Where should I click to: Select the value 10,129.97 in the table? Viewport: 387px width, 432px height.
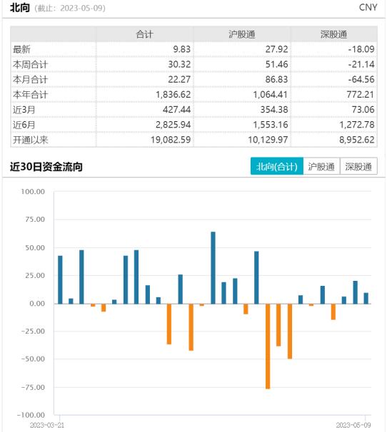268,140
